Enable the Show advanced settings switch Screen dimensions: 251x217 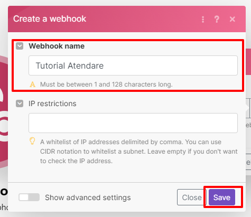pyautogui.click(x=29, y=197)
